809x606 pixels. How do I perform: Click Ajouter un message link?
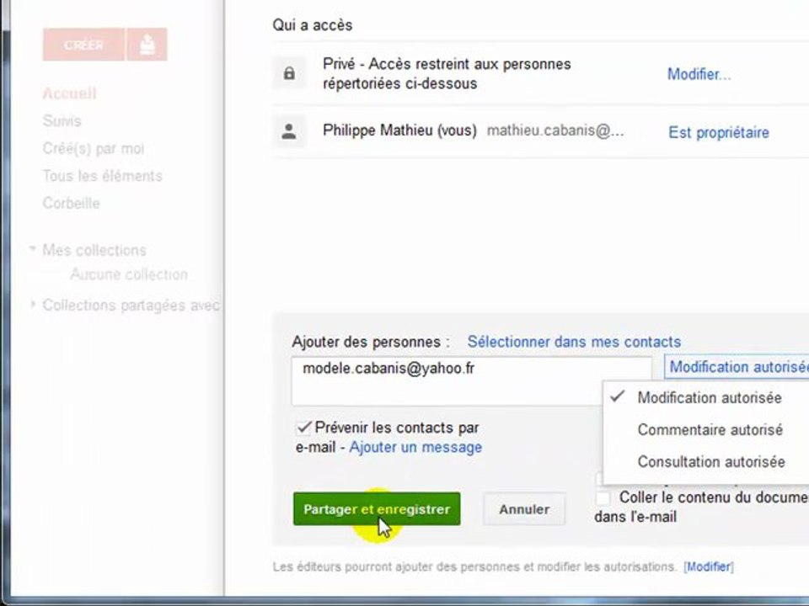tap(415, 447)
